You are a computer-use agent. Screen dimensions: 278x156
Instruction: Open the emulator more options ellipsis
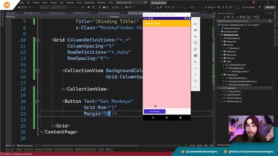pos(195,88)
